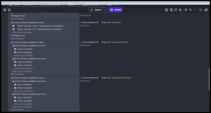Click "Add action" under the SideSwim action
This screenshot has height=113, width=211.
click(x=85, y=26)
